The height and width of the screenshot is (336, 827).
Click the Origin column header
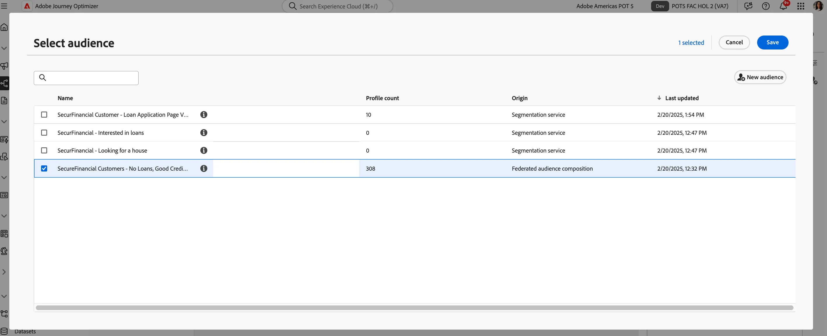tap(519, 98)
